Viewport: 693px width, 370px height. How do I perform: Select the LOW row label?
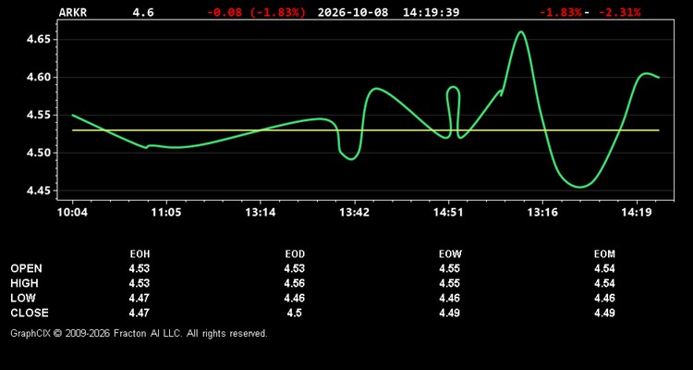click(23, 298)
